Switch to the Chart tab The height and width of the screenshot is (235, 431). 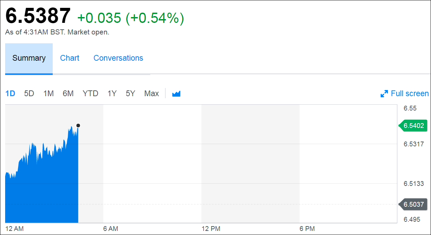(x=69, y=58)
